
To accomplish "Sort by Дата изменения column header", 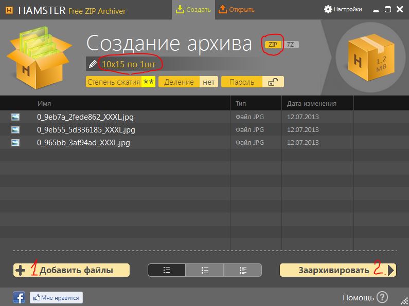I will coord(311,104).
